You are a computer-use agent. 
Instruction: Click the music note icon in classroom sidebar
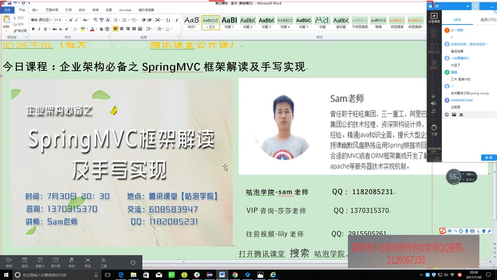coord(434,111)
